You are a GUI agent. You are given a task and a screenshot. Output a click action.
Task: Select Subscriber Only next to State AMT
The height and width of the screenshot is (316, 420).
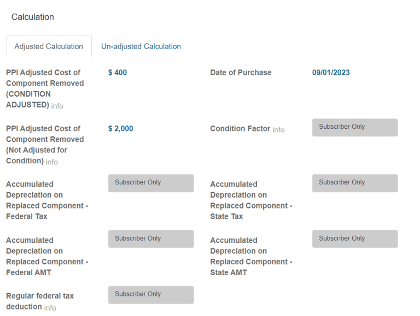pyautogui.click(x=355, y=239)
